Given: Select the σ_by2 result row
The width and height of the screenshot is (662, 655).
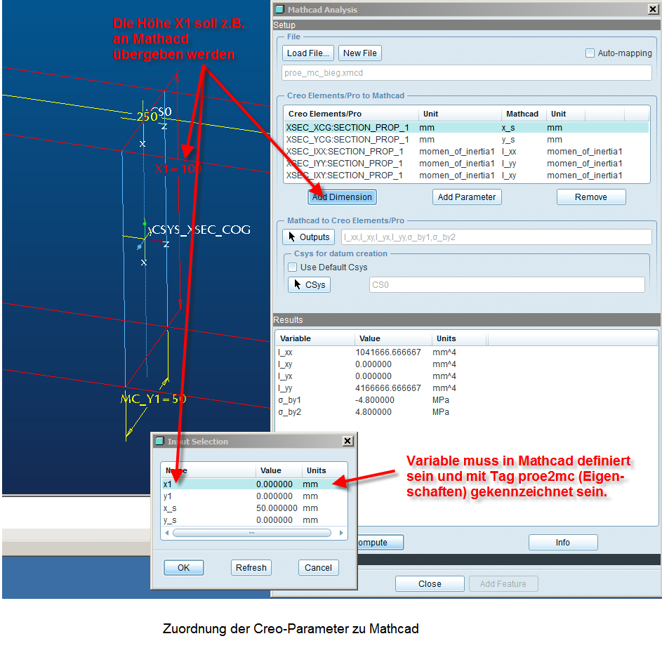Looking at the screenshot, I should point(467,411).
